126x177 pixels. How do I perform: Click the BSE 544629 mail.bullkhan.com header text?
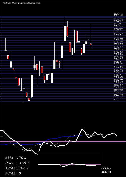[x=21, y=3]
